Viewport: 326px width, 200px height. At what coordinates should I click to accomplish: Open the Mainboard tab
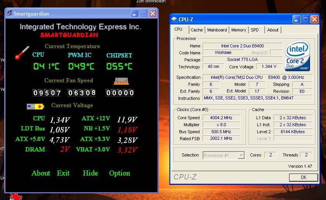pyautogui.click(x=217, y=30)
